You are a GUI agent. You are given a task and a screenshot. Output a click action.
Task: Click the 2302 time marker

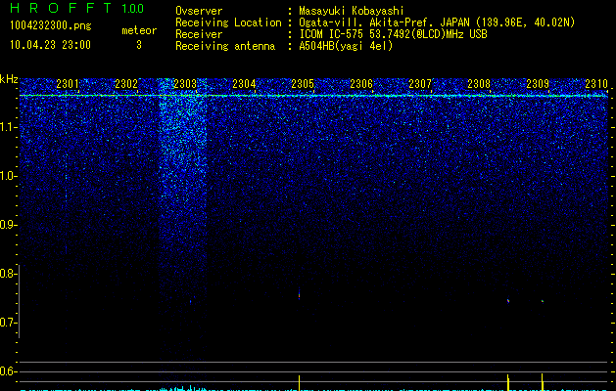126,84
